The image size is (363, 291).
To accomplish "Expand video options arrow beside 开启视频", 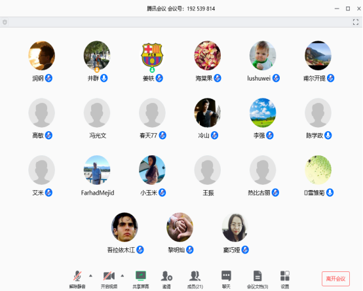I will pyautogui.click(x=123, y=275).
